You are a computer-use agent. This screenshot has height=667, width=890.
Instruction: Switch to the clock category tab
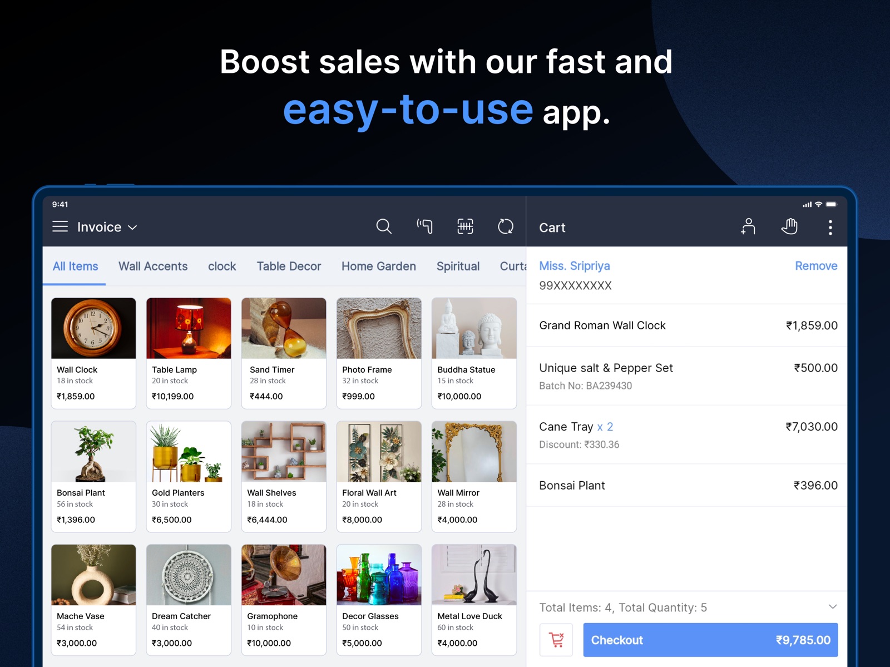222,266
